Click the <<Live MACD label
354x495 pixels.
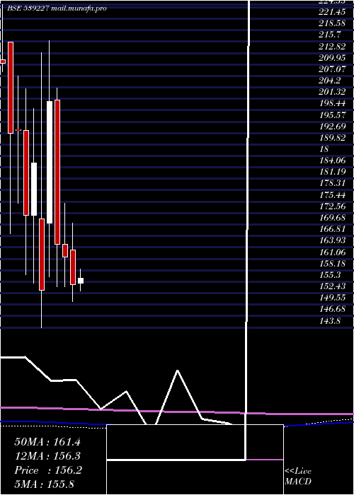298,477
